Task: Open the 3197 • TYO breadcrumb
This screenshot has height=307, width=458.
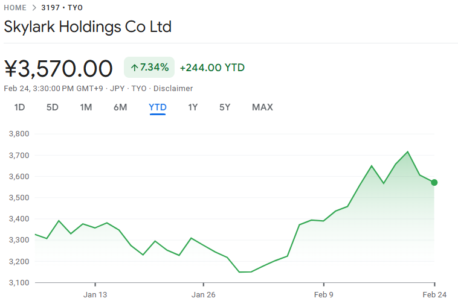Action: [x=62, y=8]
